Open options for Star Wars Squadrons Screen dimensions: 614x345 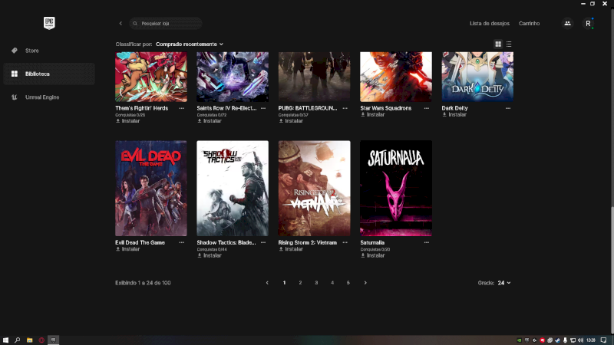427,108
